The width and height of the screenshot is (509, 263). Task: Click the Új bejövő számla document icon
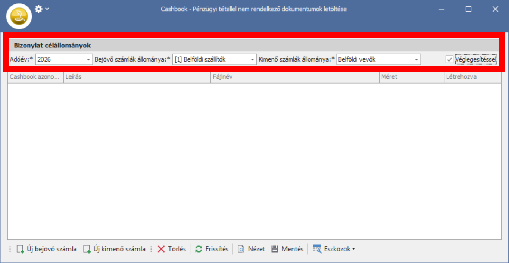tap(21, 249)
